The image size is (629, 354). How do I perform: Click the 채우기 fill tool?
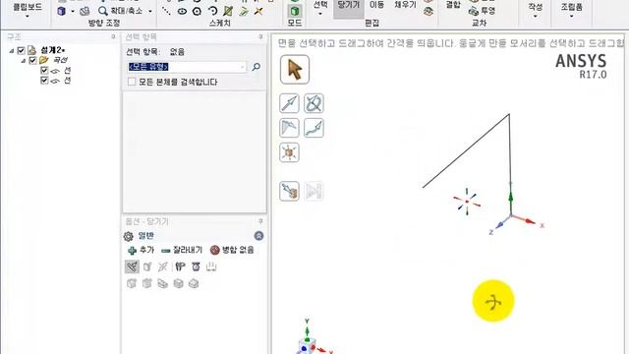[x=405, y=5]
